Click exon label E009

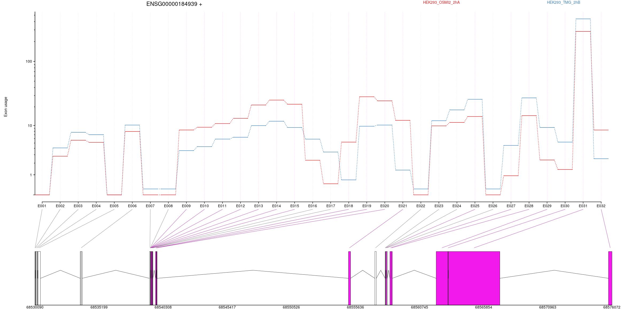tap(186, 206)
